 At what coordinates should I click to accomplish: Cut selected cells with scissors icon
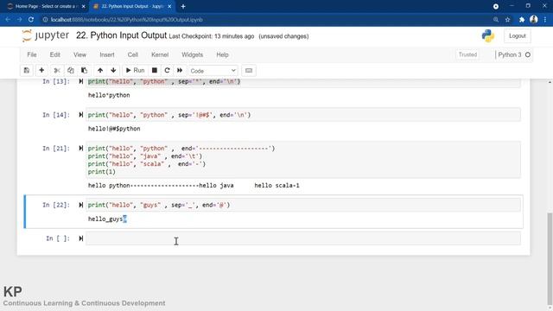[x=57, y=71]
